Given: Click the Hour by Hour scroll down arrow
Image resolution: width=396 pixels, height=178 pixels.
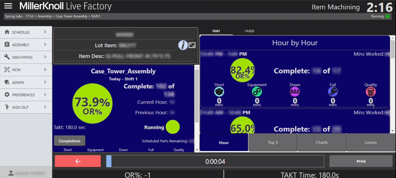Looking at the screenshot, I should tap(392, 131).
